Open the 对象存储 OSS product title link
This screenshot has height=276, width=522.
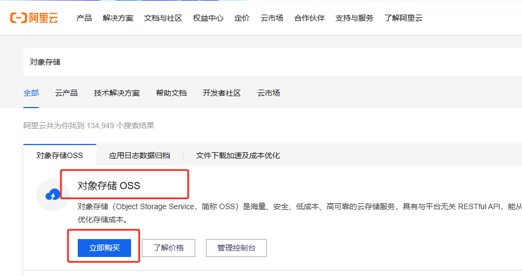[109, 186]
